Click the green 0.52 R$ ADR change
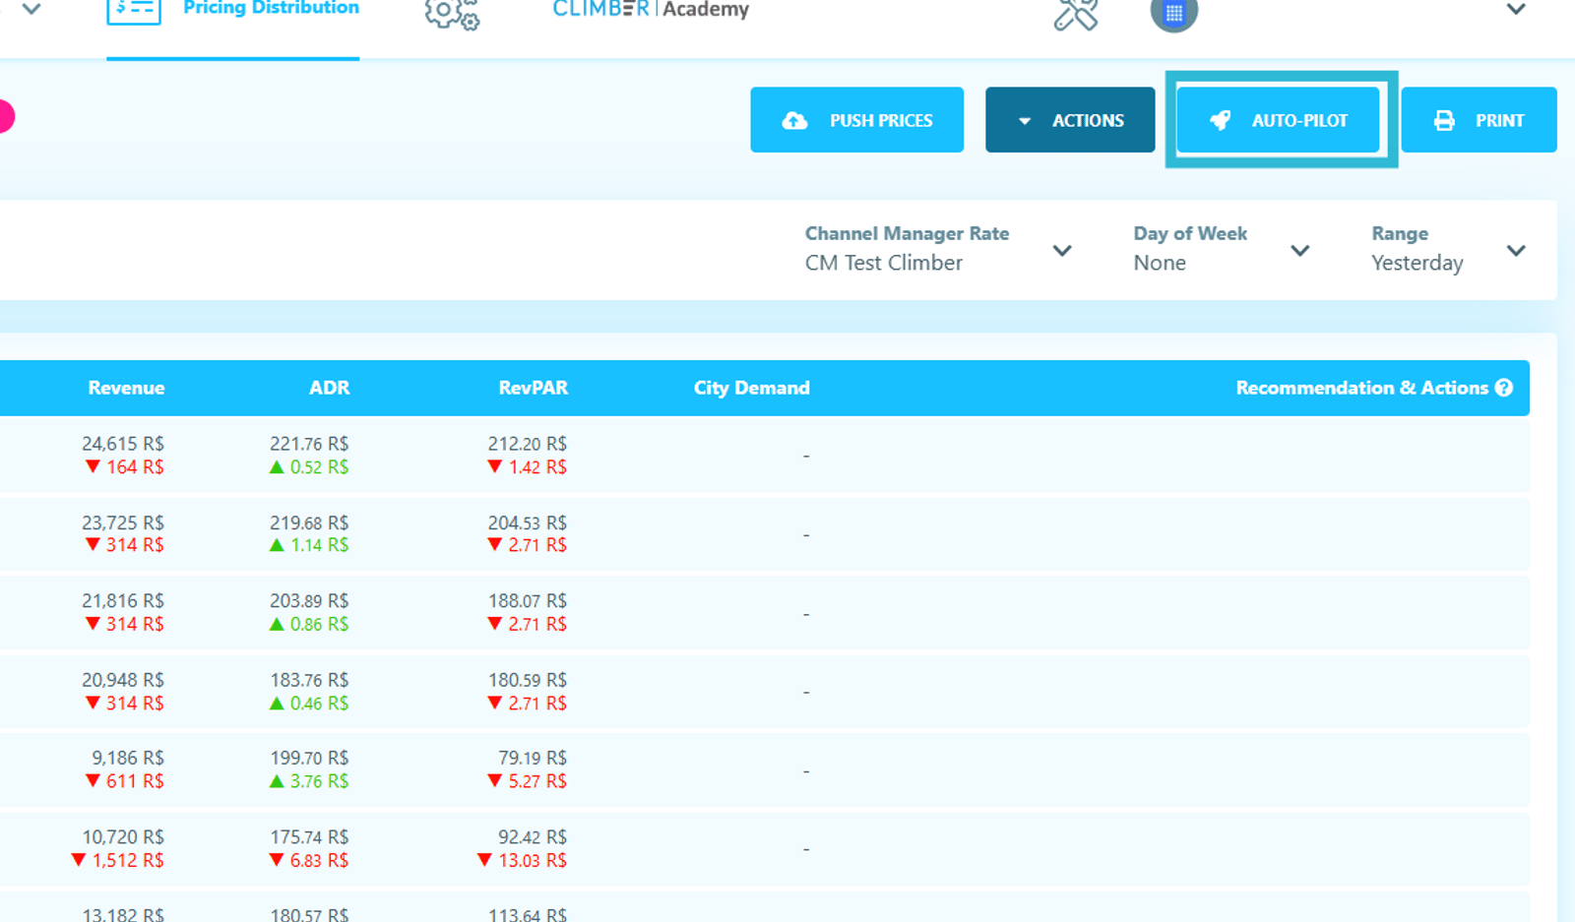This screenshot has width=1575, height=922. tap(309, 467)
